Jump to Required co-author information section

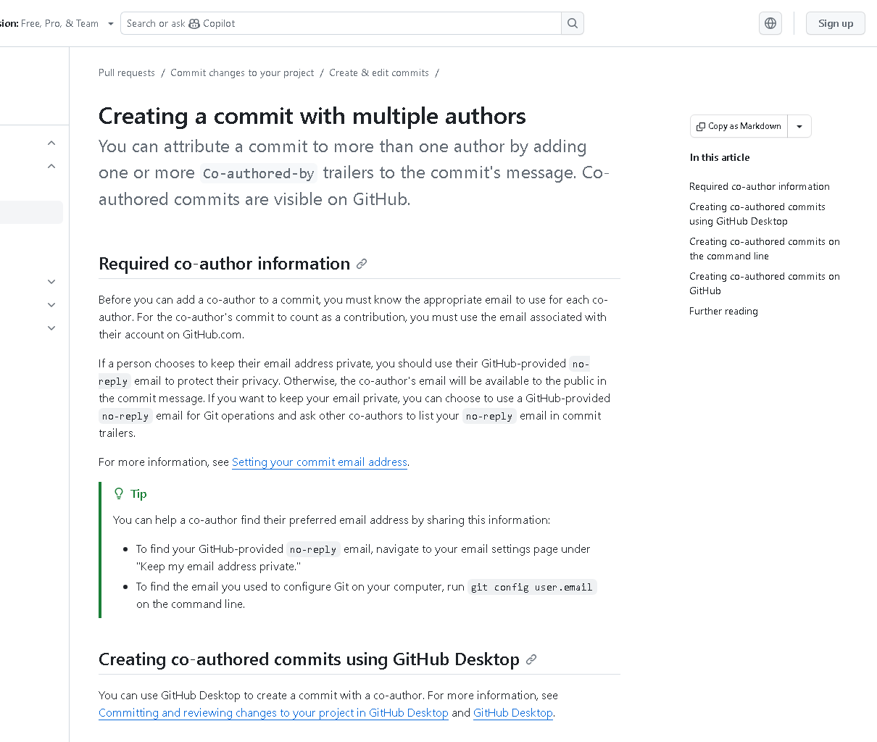760,186
